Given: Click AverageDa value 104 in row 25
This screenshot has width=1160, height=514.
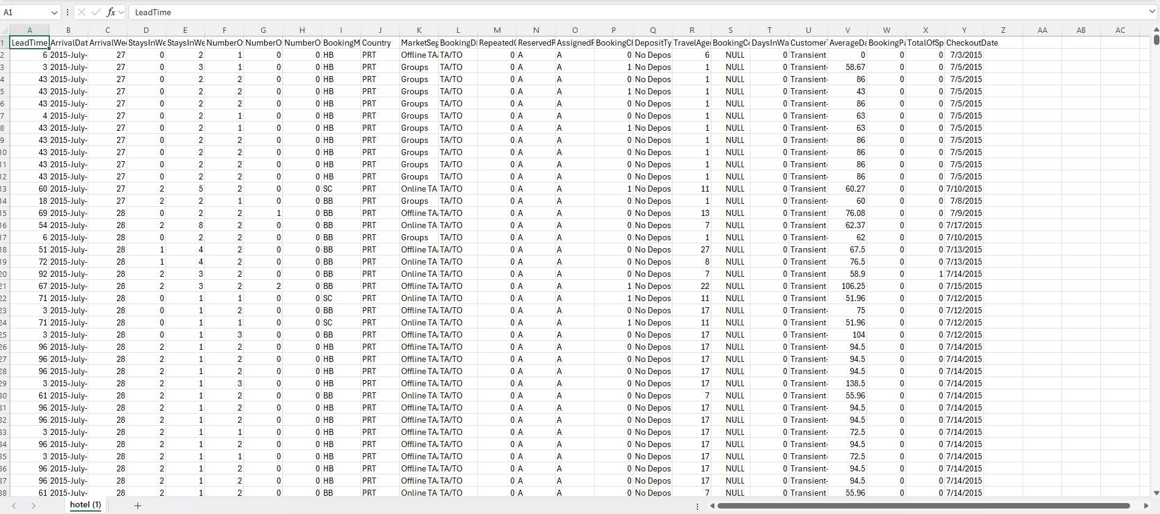Looking at the screenshot, I should [x=847, y=335].
